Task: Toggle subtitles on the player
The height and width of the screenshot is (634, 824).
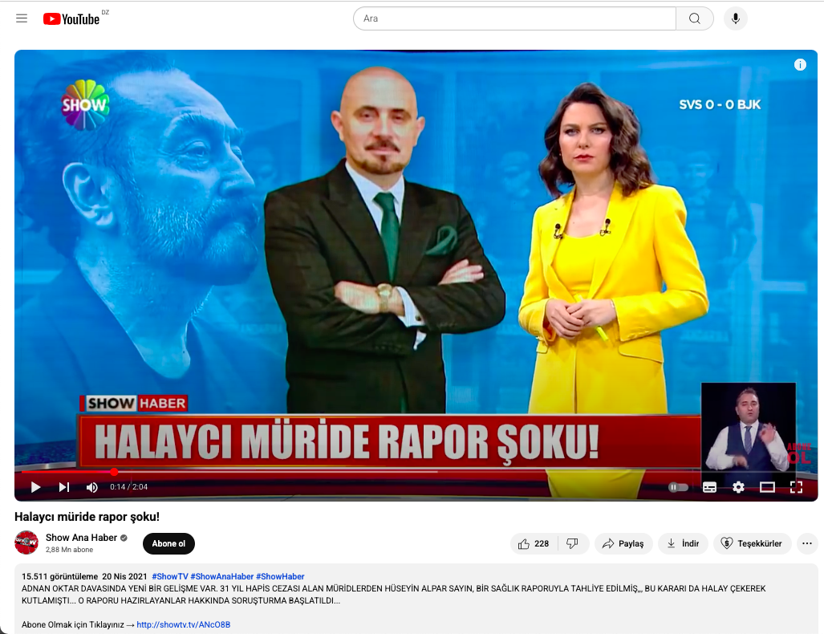Action: [709, 487]
